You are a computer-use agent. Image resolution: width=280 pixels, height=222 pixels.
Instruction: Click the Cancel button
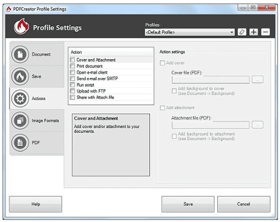click(x=244, y=204)
